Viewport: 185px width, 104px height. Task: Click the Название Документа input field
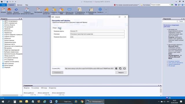click(x=97, y=37)
